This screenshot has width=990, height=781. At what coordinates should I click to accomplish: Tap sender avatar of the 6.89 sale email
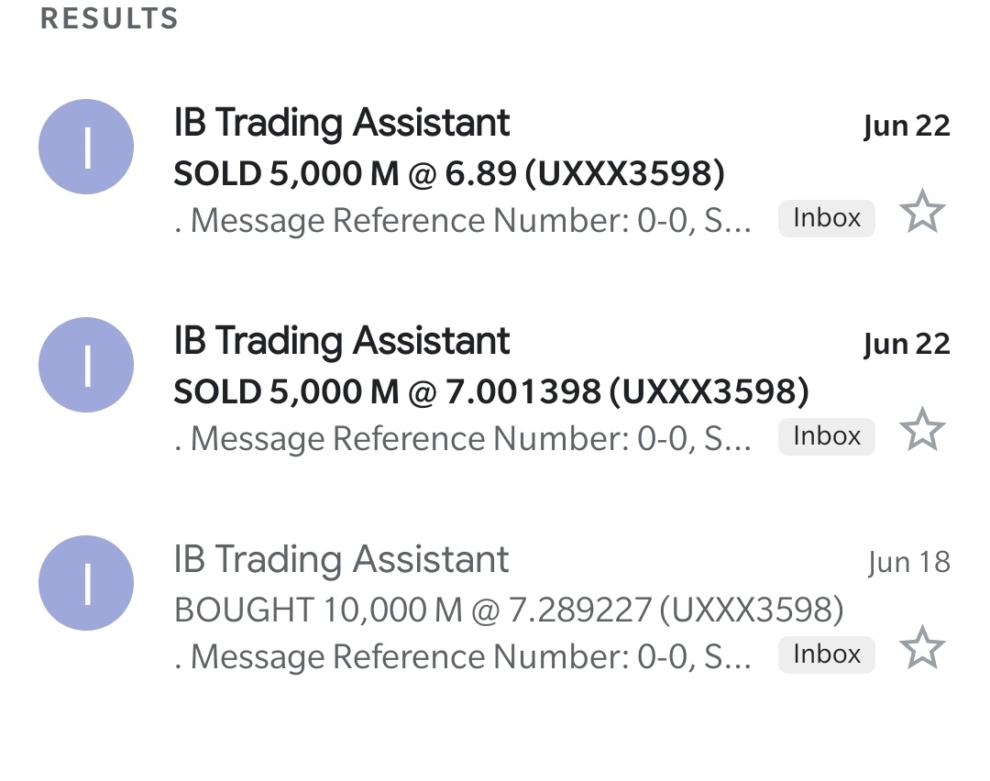click(x=86, y=147)
